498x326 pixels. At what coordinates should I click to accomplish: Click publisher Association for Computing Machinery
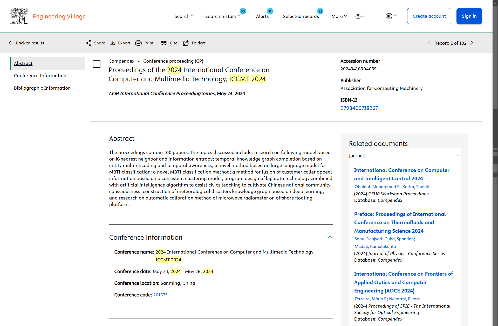pos(381,88)
